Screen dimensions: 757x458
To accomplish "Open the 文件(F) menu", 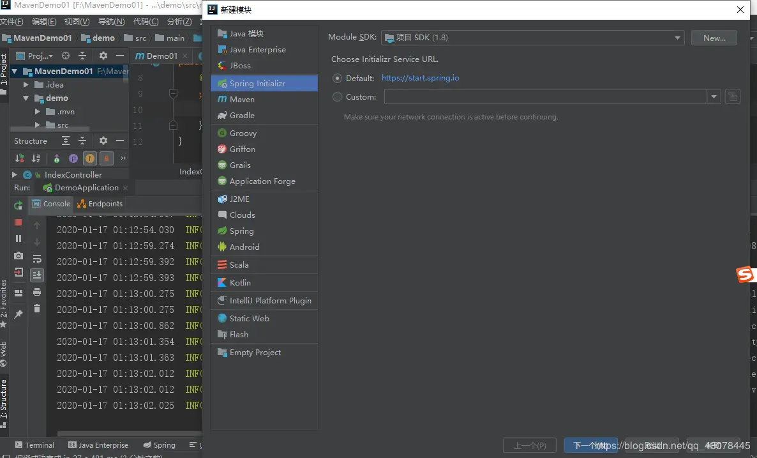I will click(x=11, y=22).
